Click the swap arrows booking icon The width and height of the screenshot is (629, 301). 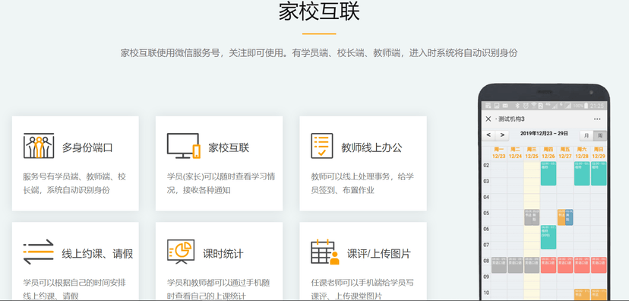[x=39, y=252]
